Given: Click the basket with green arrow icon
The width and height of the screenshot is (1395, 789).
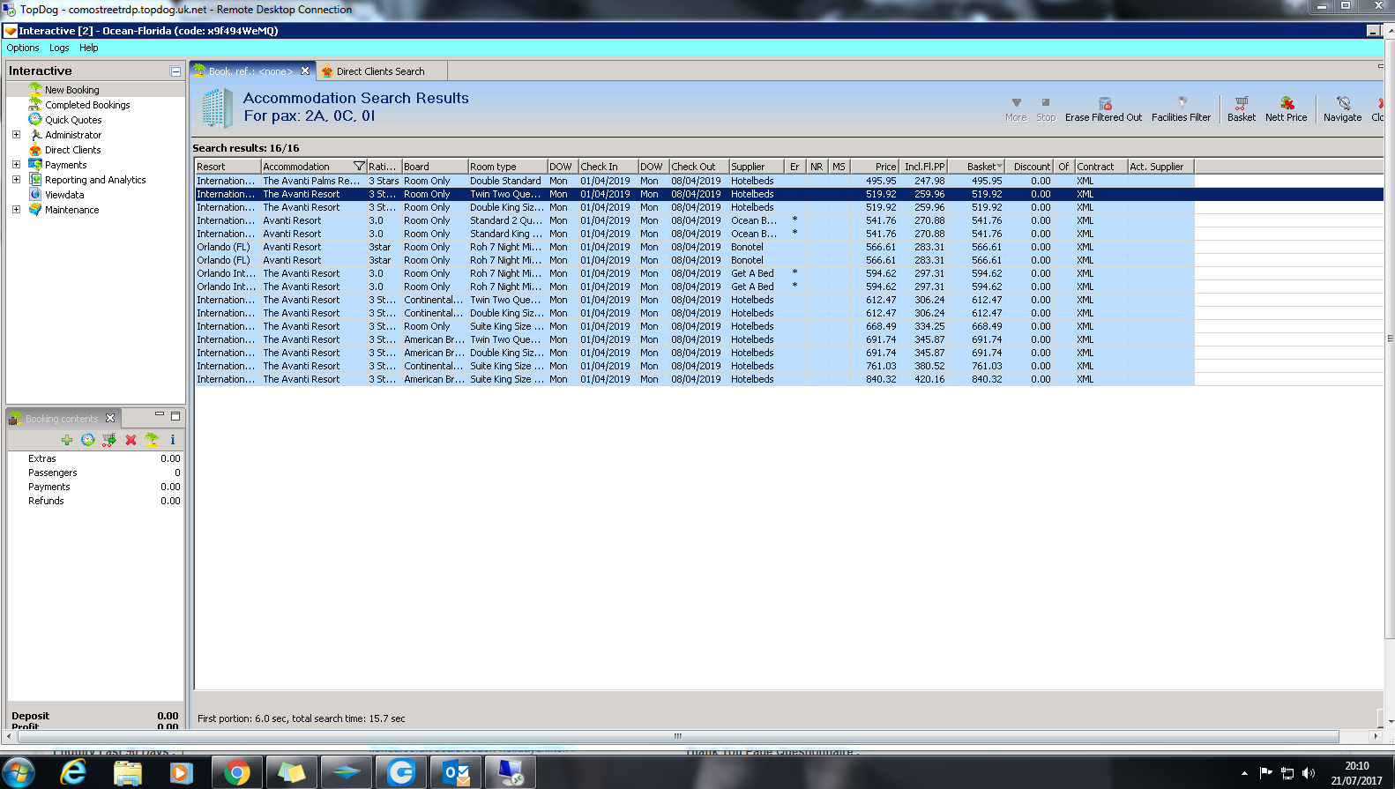Looking at the screenshot, I should (x=109, y=440).
